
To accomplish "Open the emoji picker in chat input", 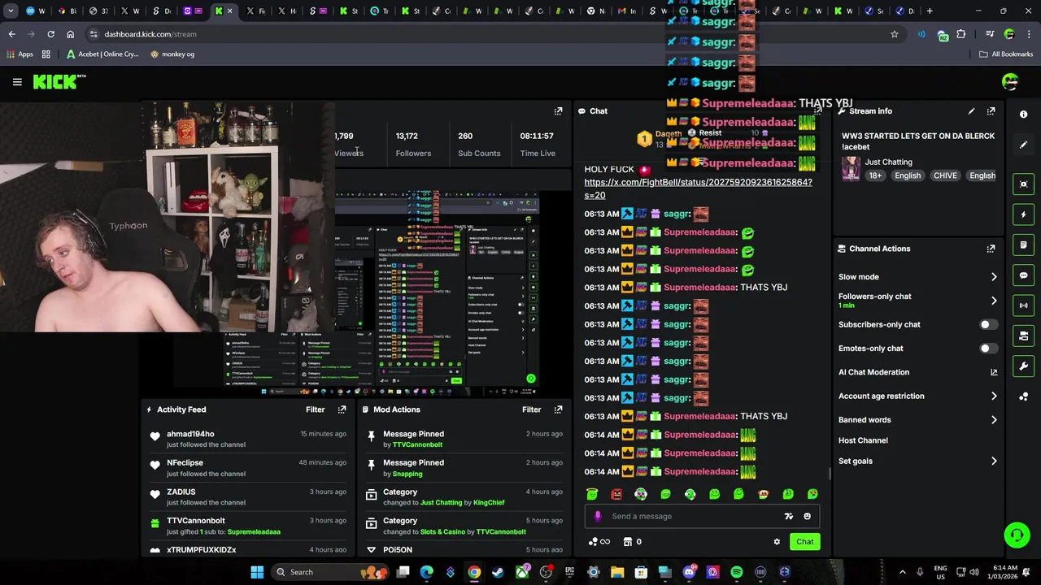I will [x=807, y=516].
